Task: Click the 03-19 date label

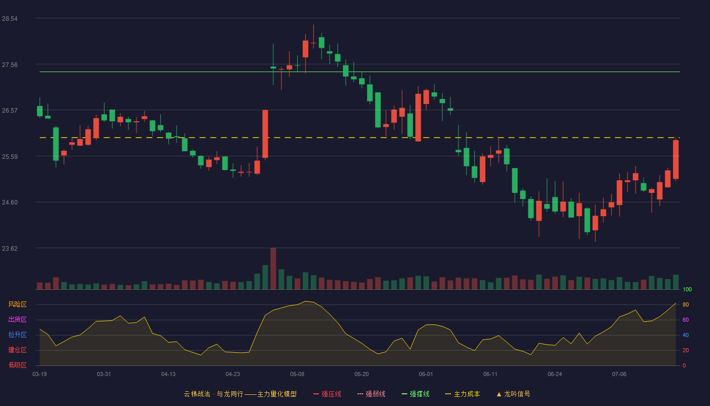Action: click(40, 374)
